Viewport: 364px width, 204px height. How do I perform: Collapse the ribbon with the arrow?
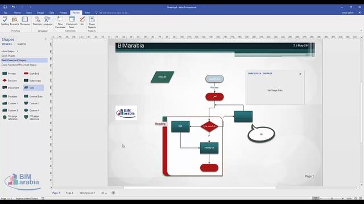pos(361,31)
